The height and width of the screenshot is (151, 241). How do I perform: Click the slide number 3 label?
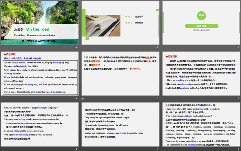pos(238,48)
